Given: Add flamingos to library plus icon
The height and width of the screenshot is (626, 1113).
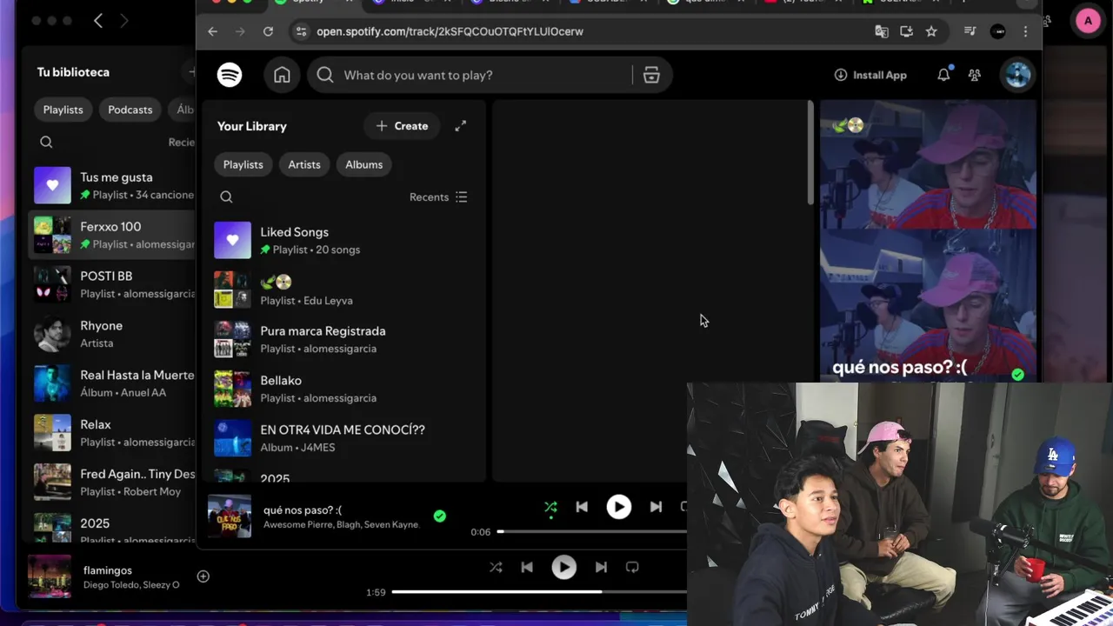Looking at the screenshot, I should coord(203,576).
